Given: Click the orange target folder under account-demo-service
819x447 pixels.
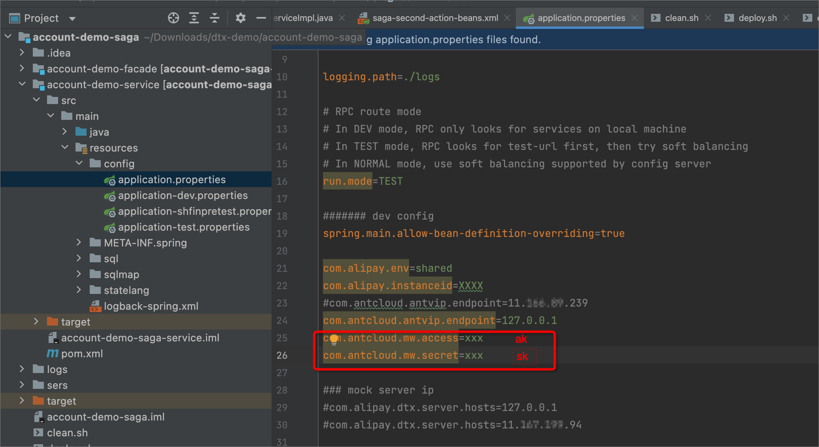Looking at the screenshot, I should click(136, 322).
